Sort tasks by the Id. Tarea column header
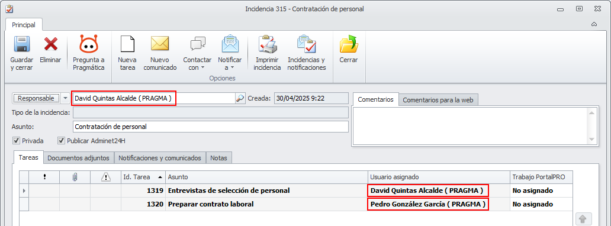Viewport: 611px width, 226px height. pyautogui.click(x=143, y=177)
